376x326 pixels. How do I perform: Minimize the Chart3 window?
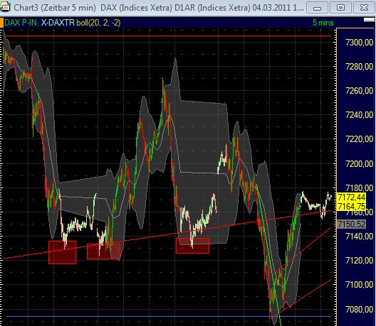coord(318,8)
